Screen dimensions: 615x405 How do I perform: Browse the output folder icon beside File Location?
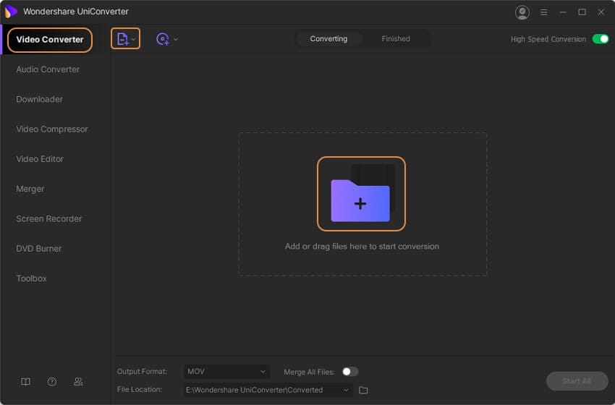[x=363, y=390]
